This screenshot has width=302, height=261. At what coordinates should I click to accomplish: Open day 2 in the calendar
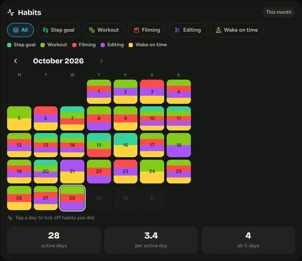point(125,92)
